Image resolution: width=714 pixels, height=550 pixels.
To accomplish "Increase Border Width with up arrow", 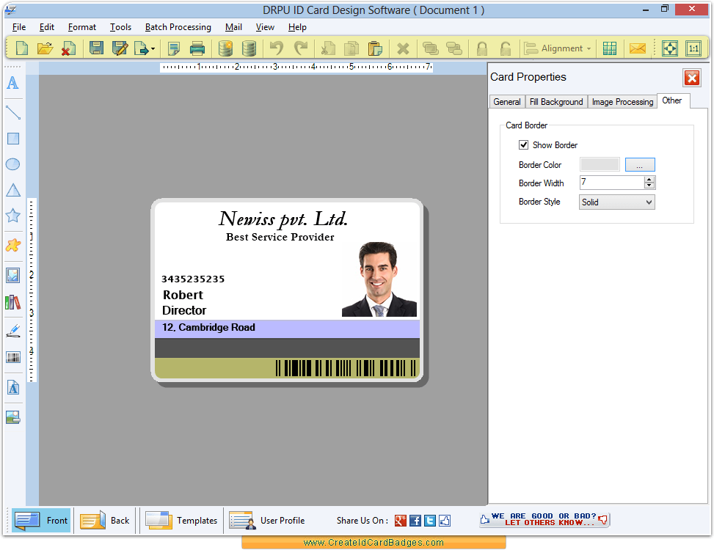I will tap(649, 179).
